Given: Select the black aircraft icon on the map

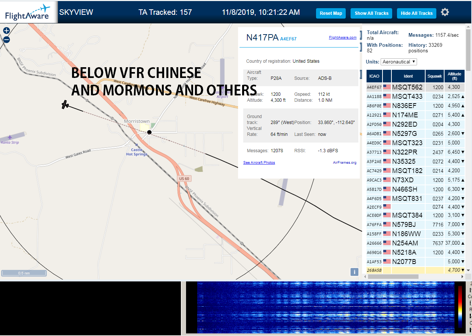Looking at the screenshot, I should pyautogui.click(x=65, y=104).
